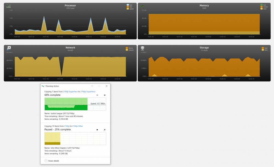Click the green SuperHero copy speed graph
This screenshot has width=274, height=167.
[x=75, y=104]
